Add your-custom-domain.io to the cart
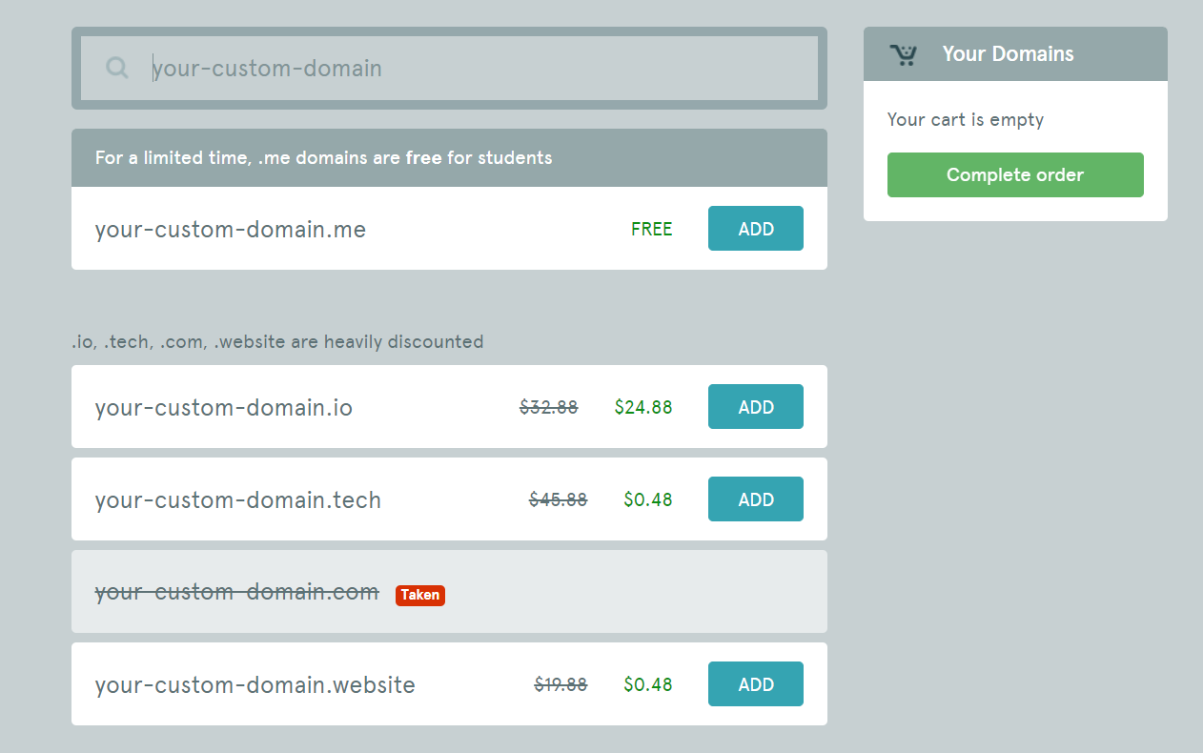This screenshot has width=1203, height=753. pyautogui.click(x=755, y=406)
